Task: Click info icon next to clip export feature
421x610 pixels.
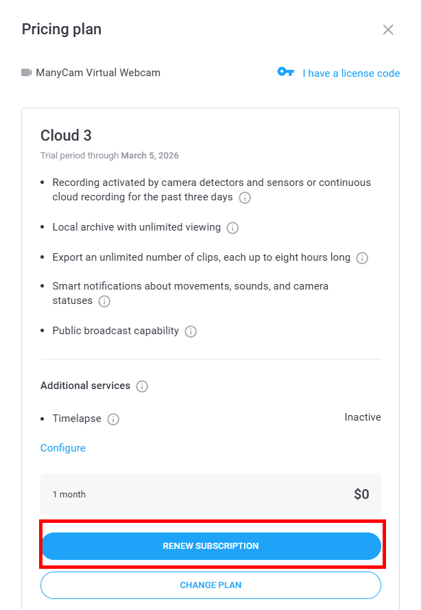Action: [x=362, y=258]
